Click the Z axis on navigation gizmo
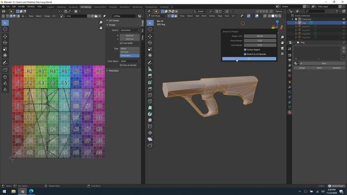The image size is (347, 195). tap(277, 22)
